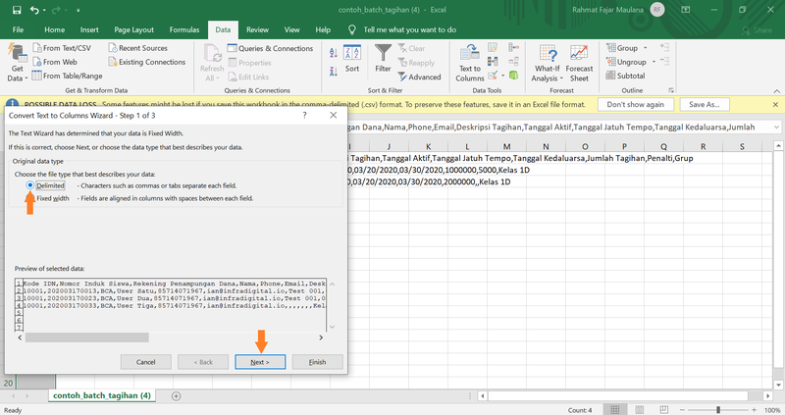Screen dimensions: 785x415
Task: Open What-If Analysis
Action: 548,63
